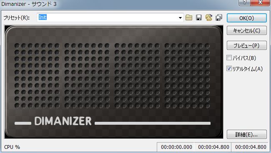The image size is (271, 153).
Task: Click the save-all double floppy icon
Action: [219, 17]
